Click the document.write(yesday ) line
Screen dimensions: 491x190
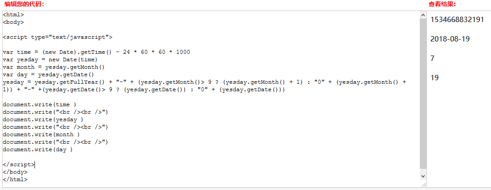[x=43, y=119]
